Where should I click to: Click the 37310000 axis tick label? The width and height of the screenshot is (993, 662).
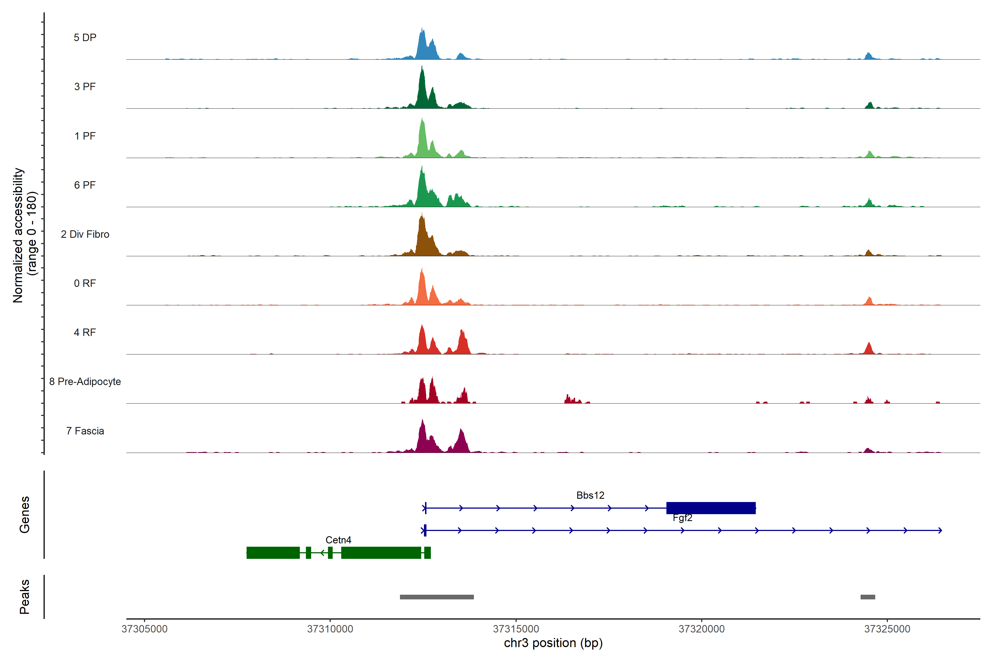(330, 629)
